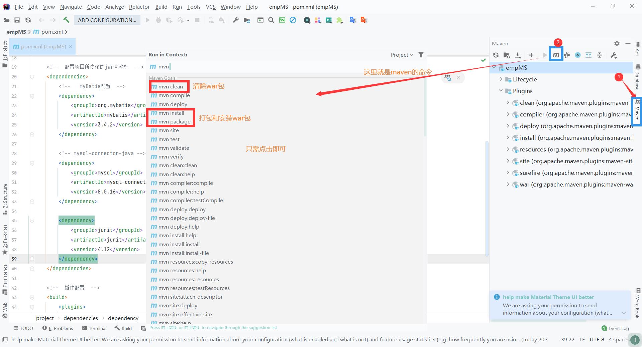
Task: Expand the clean plugin node
Action: [508, 102]
